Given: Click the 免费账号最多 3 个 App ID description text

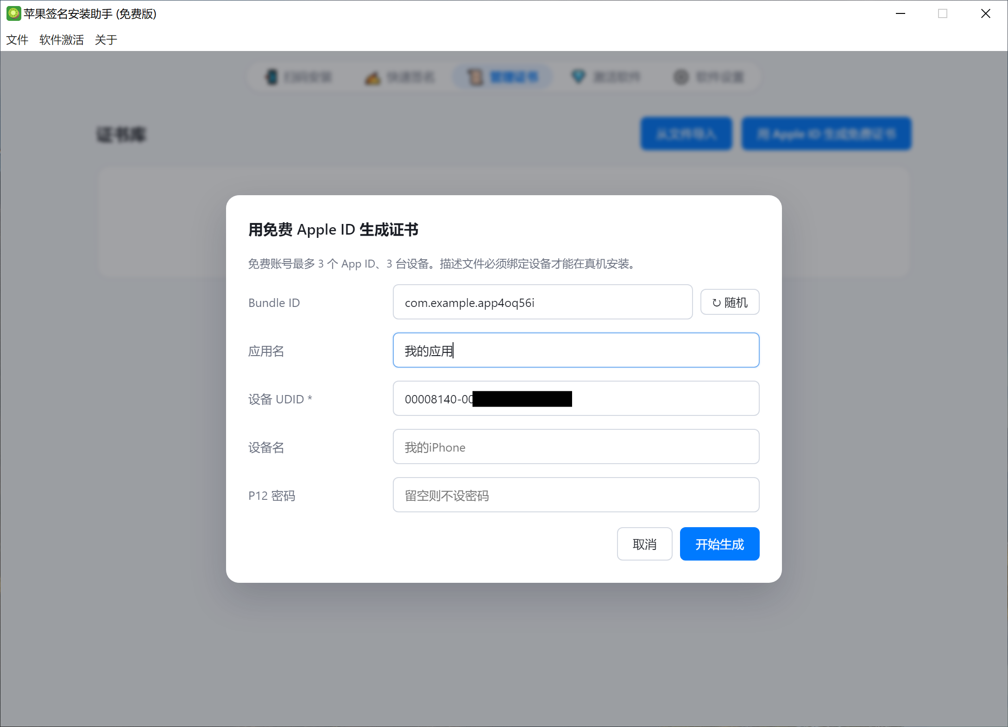Looking at the screenshot, I should coord(442,264).
